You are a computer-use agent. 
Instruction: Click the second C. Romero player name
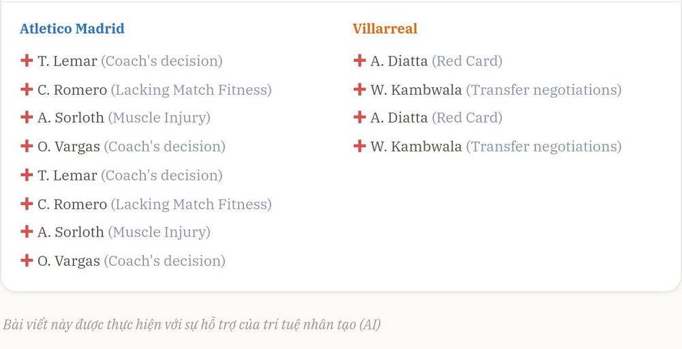pyautogui.click(x=72, y=204)
